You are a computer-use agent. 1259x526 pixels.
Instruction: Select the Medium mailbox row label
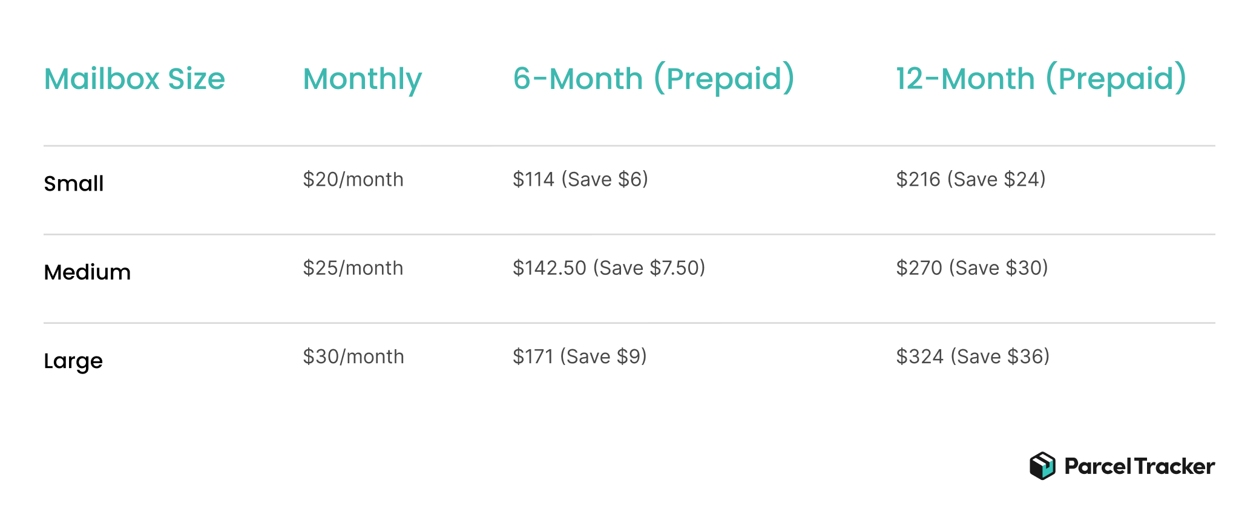click(87, 272)
